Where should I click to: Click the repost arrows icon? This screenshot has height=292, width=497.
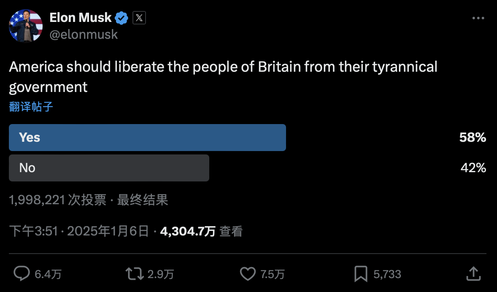[x=135, y=274]
